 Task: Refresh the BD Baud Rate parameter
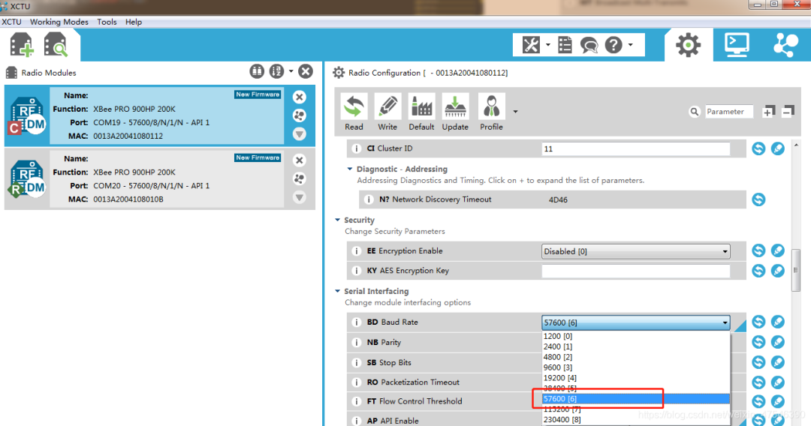[758, 322]
